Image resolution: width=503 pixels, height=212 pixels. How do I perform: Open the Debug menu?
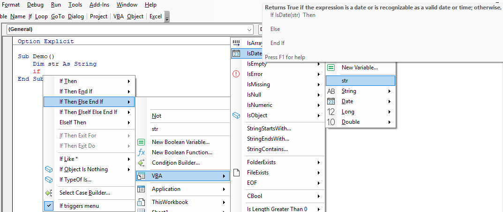35,5
